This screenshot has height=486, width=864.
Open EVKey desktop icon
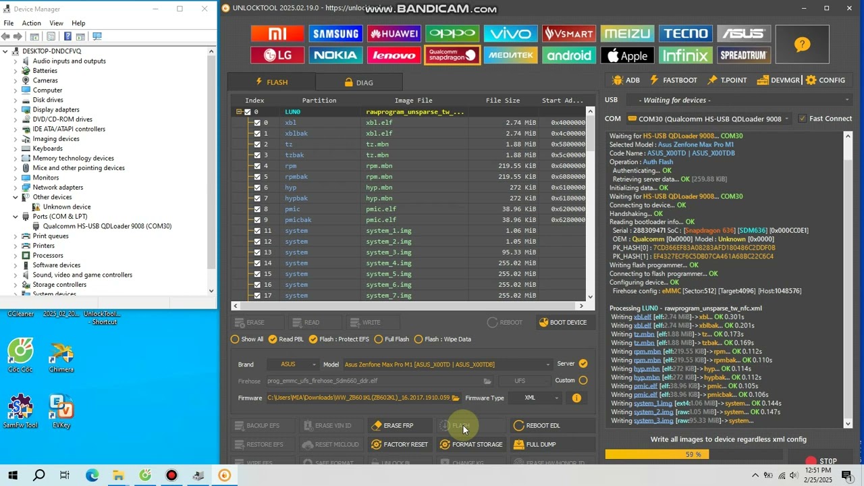[61, 411]
